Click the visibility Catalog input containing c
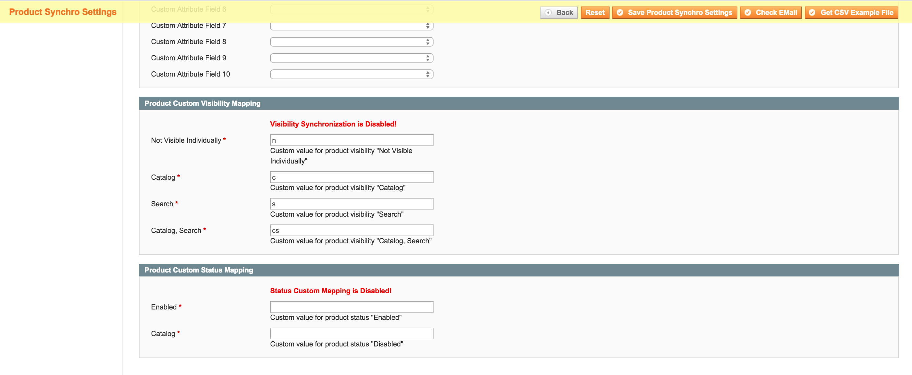Viewport: 912px width, 375px height. (x=351, y=177)
